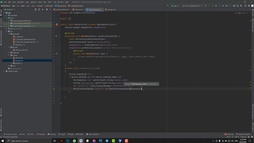Collapse the res folder

(6, 31)
